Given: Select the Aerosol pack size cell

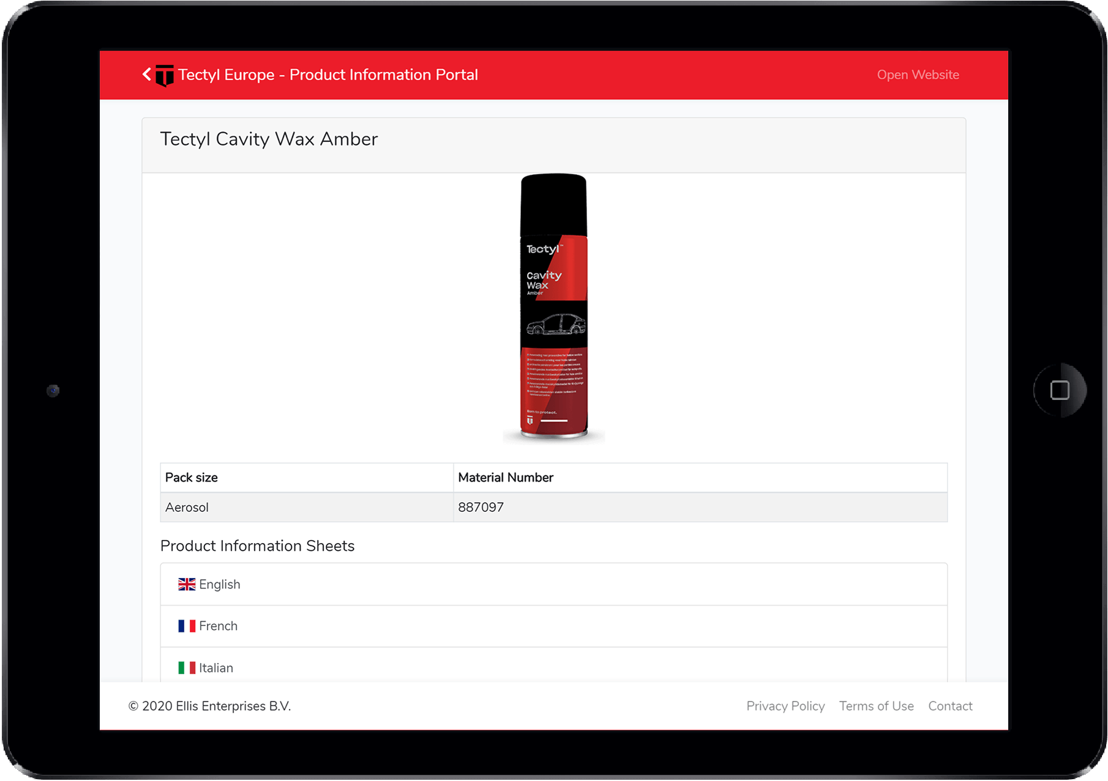Looking at the screenshot, I should coord(307,507).
